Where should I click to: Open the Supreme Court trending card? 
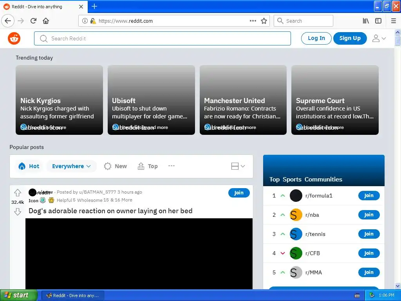[335, 100]
